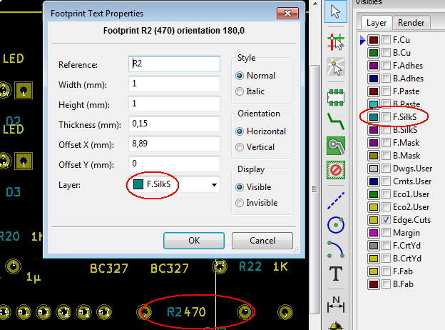Click the Width (mm) input field
This screenshot has height=330, width=445.
pyautogui.click(x=174, y=84)
